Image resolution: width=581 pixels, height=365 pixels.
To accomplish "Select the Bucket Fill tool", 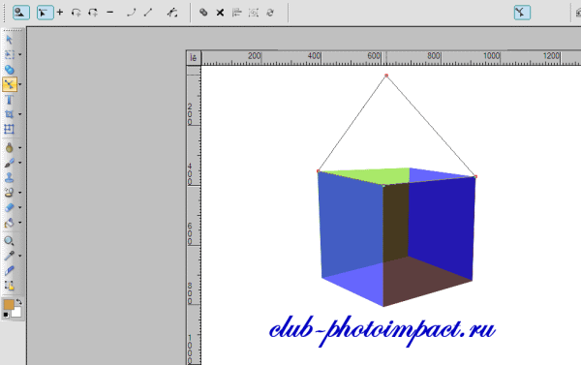I will pos(10,223).
